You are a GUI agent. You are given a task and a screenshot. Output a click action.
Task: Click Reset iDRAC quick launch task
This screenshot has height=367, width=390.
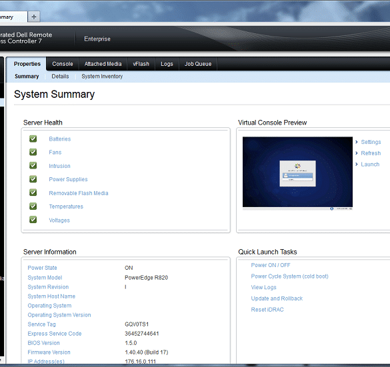point(267,310)
